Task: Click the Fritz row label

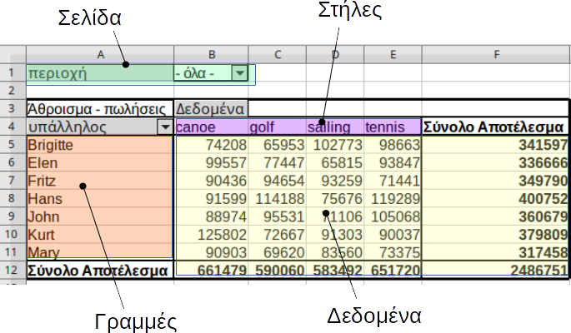Action: click(100, 181)
